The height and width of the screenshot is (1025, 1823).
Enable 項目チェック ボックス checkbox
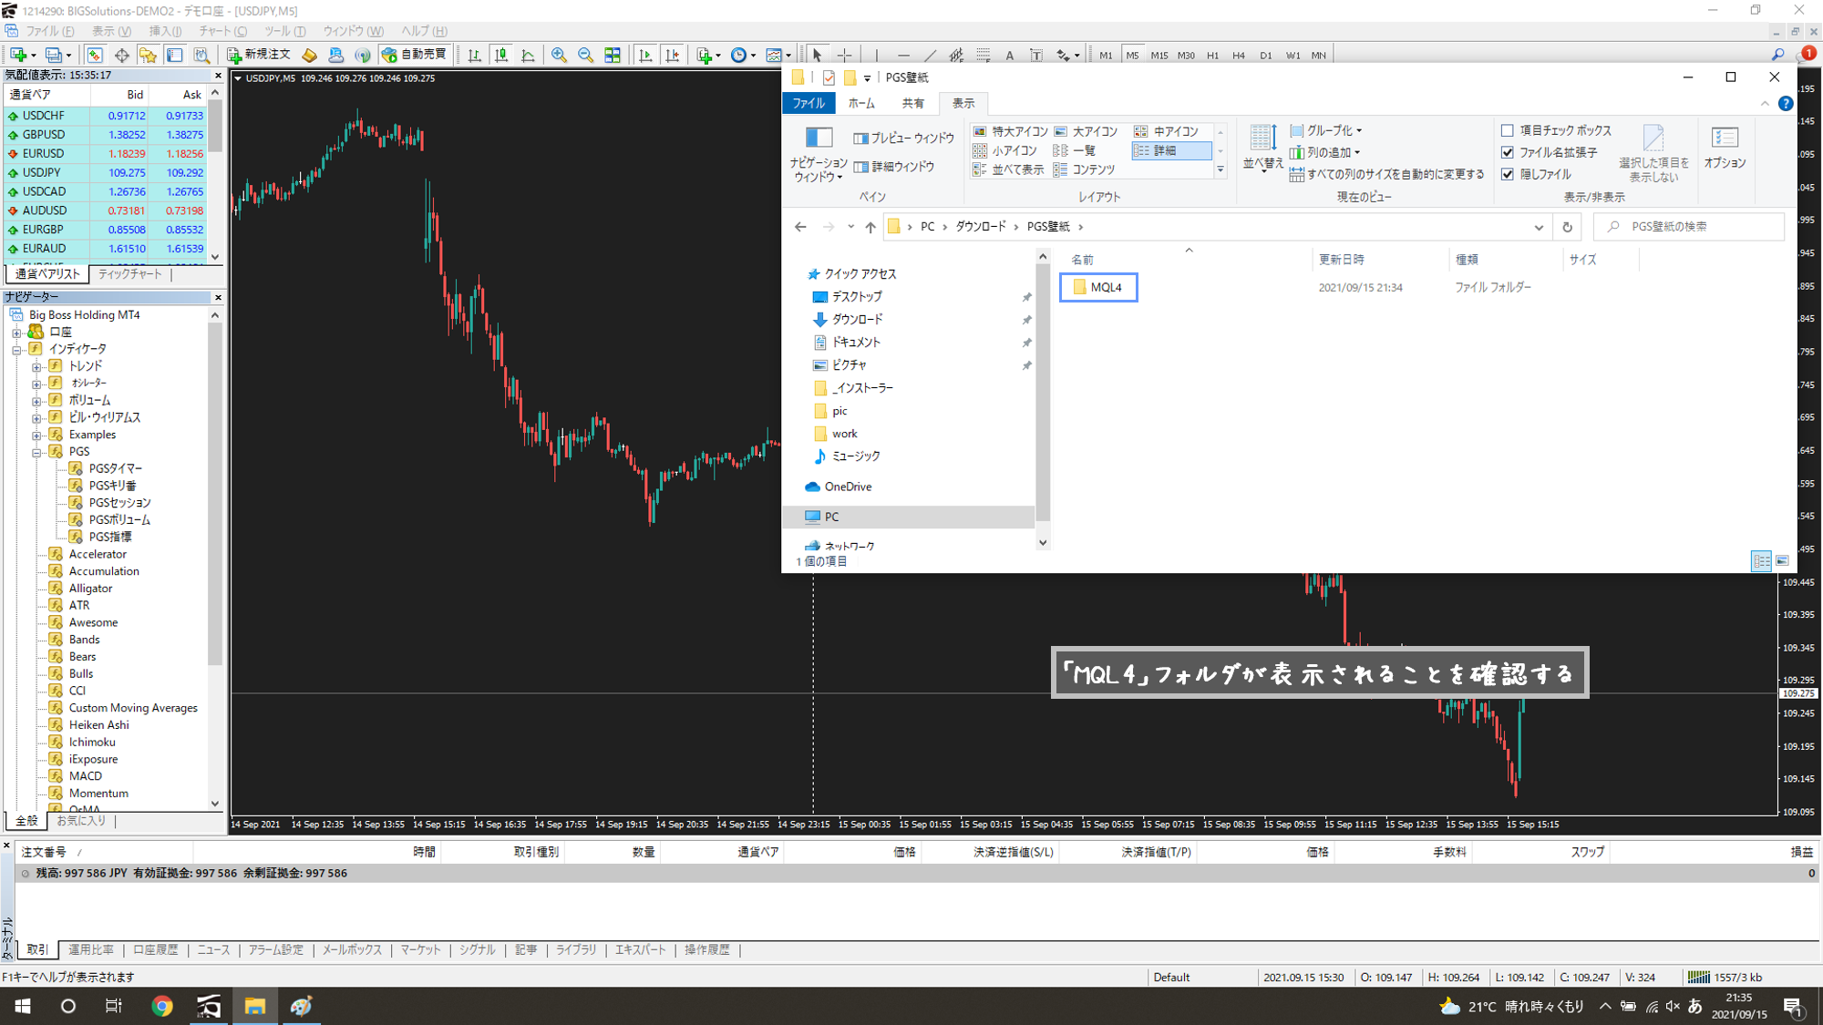tap(1508, 130)
